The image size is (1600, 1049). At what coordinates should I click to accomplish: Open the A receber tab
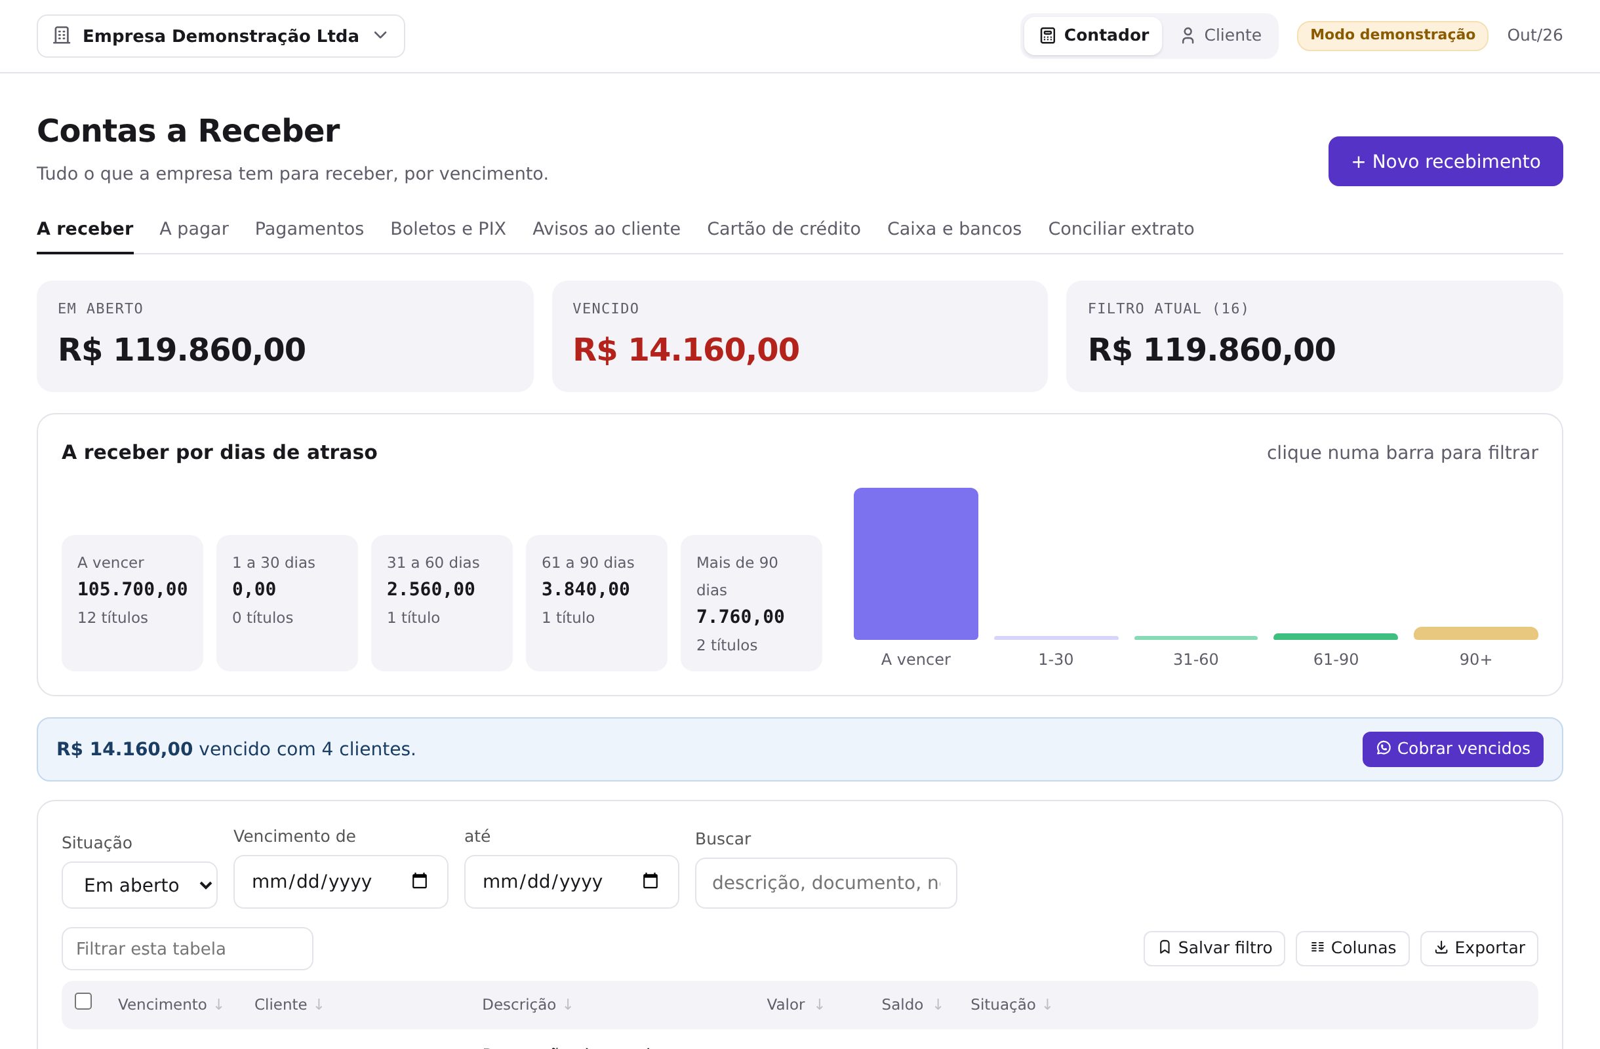(x=85, y=229)
